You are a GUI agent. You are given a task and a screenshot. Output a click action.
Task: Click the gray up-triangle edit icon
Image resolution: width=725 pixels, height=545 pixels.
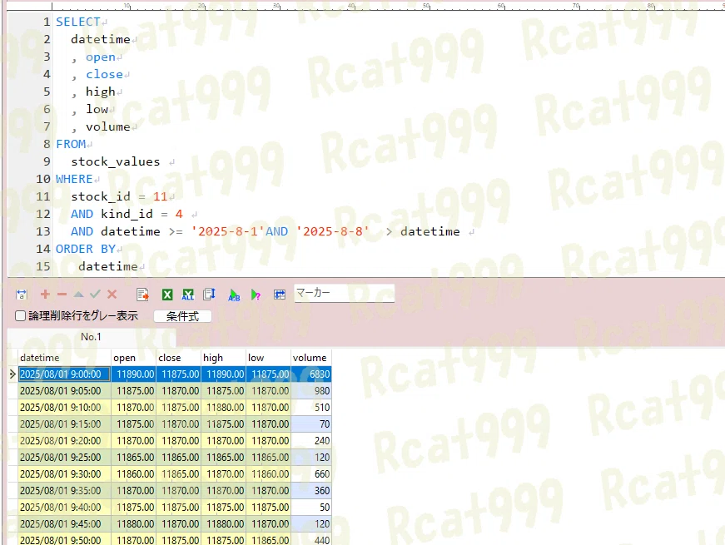coord(78,294)
